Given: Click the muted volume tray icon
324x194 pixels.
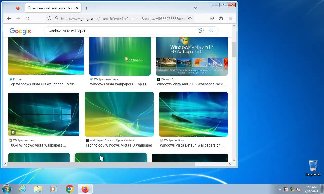Looking at the screenshot, I should [298, 189].
